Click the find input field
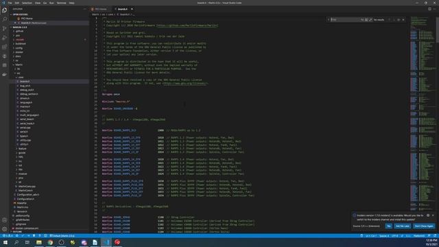 tap(345, 20)
